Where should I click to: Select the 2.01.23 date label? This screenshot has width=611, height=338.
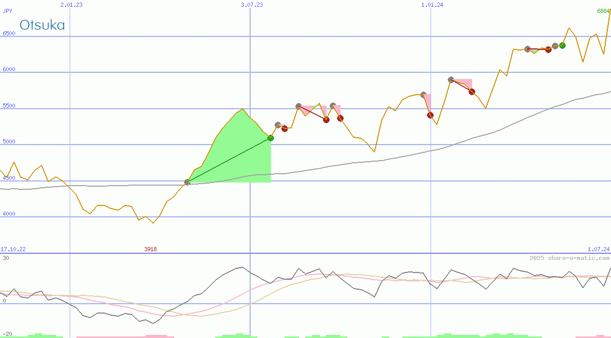(x=71, y=5)
